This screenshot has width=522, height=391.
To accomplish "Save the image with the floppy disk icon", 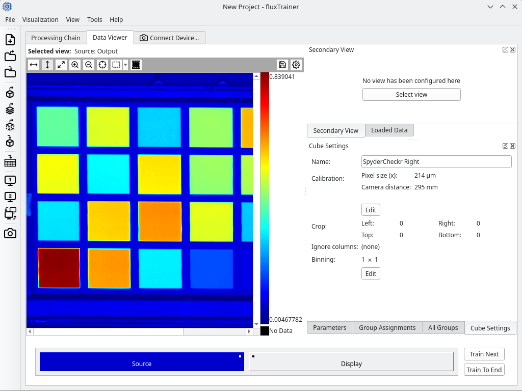I will pos(282,65).
